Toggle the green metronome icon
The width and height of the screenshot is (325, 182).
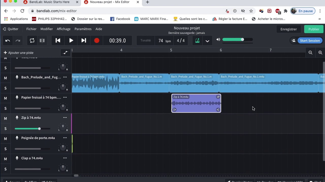click(x=197, y=41)
